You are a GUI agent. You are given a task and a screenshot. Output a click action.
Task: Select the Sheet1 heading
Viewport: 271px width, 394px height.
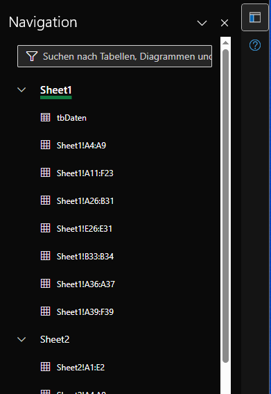tap(55, 90)
